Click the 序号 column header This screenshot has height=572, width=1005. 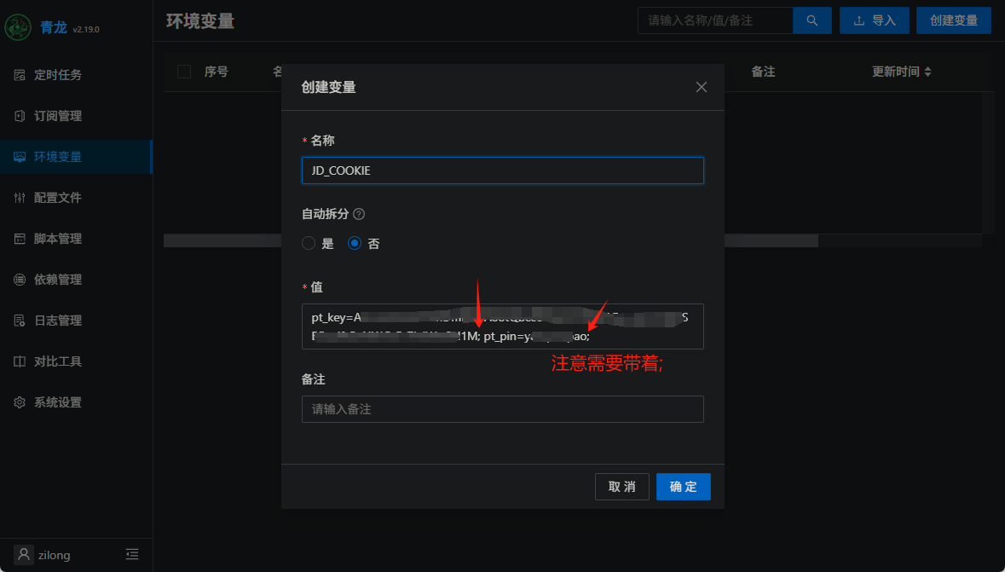click(x=216, y=72)
